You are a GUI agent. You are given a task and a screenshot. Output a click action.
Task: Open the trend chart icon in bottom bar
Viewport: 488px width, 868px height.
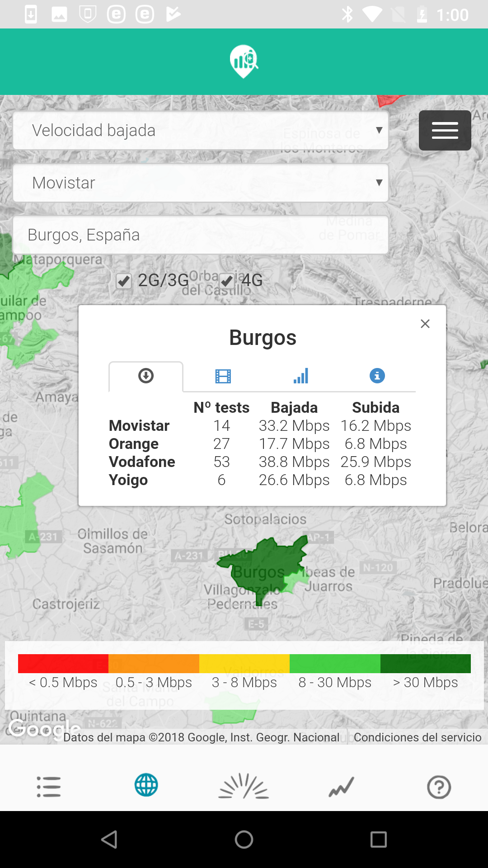342,787
